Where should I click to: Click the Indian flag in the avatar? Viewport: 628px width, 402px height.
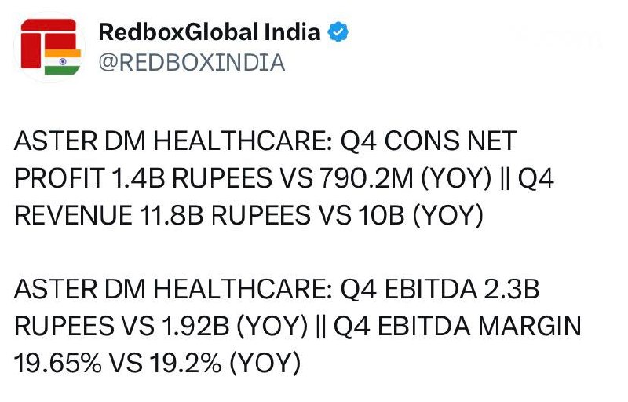pyautogui.click(x=63, y=62)
